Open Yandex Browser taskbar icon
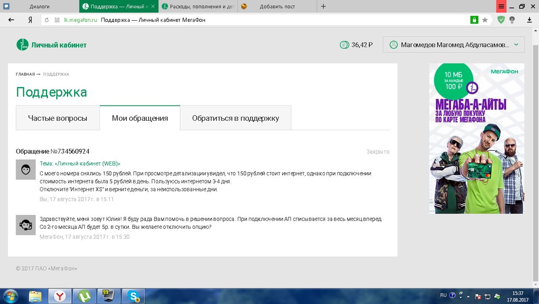The height and width of the screenshot is (304, 539). click(60, 296)
